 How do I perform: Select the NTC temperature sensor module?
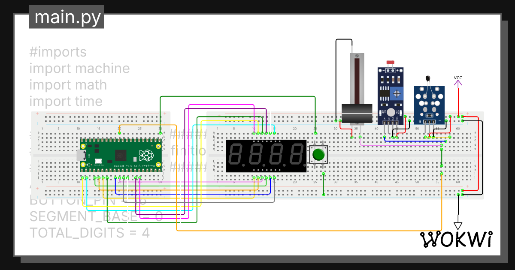coord(429,103)
